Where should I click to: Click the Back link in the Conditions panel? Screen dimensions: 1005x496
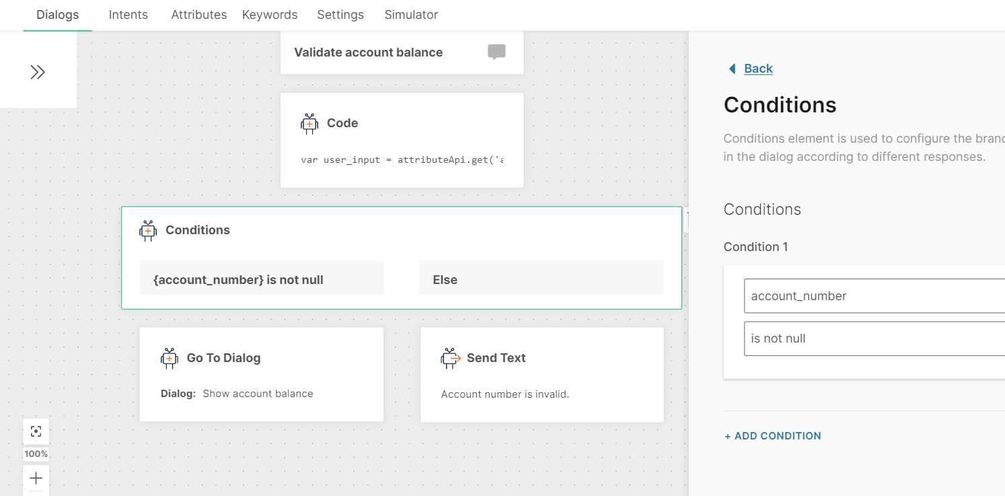click(758, 69)
